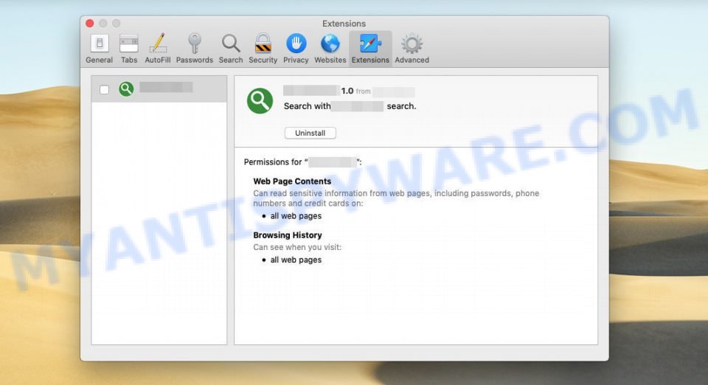The width and height of the screenshot is (708, 385).
Task: Click the "Can see when you visit:" text
Action: 297,247
